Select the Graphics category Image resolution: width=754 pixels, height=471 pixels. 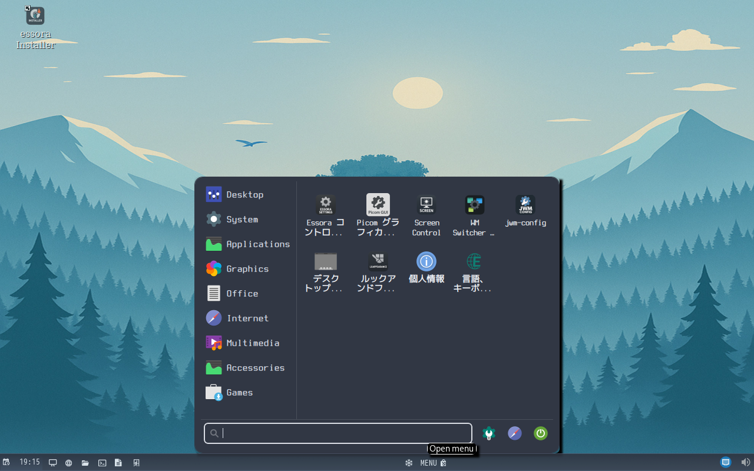(247, 268)
